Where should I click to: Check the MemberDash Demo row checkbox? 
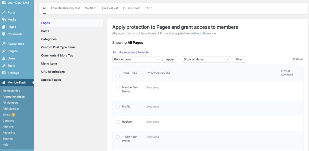[118, 87]
